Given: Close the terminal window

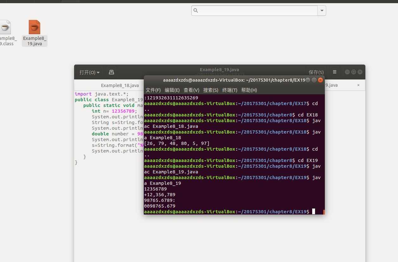Looking at the screenshot, I should 320,80.
